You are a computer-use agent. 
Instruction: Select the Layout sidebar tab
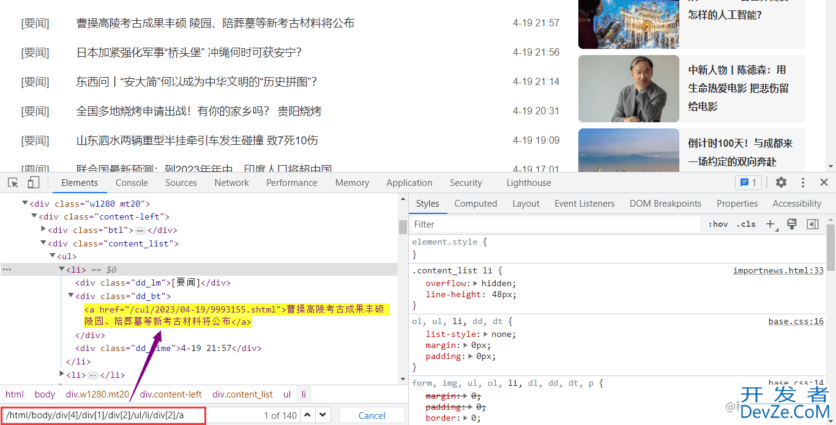coord(526,204)
